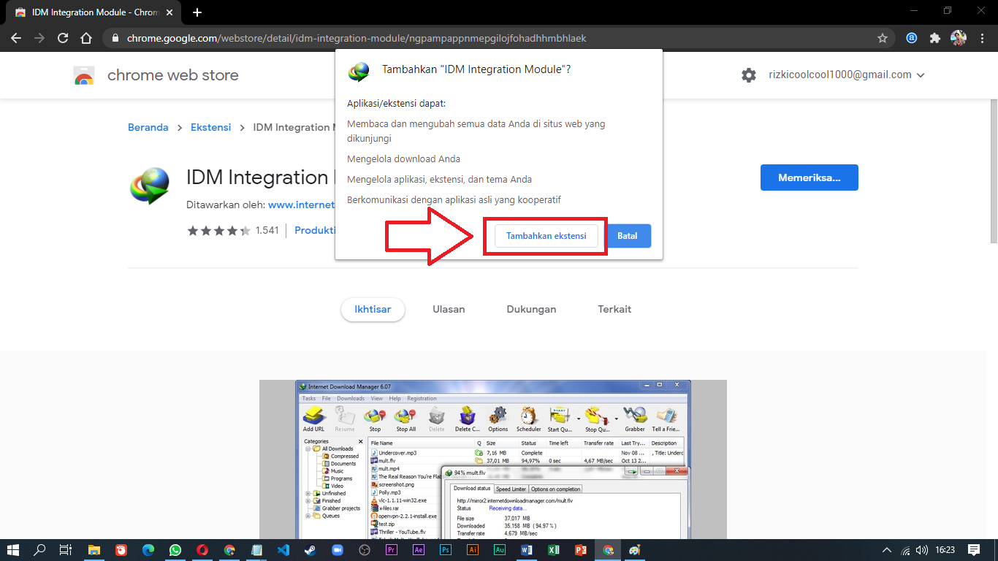Open the Chrome profile avatar
The height and width of the screenshot is (561, 998).
(959, 38)
